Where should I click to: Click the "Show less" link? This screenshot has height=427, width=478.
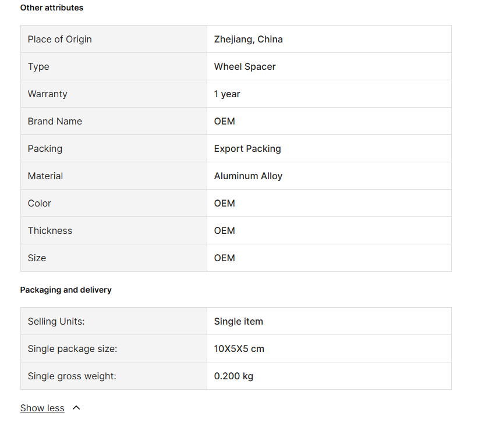coord(42,408)
